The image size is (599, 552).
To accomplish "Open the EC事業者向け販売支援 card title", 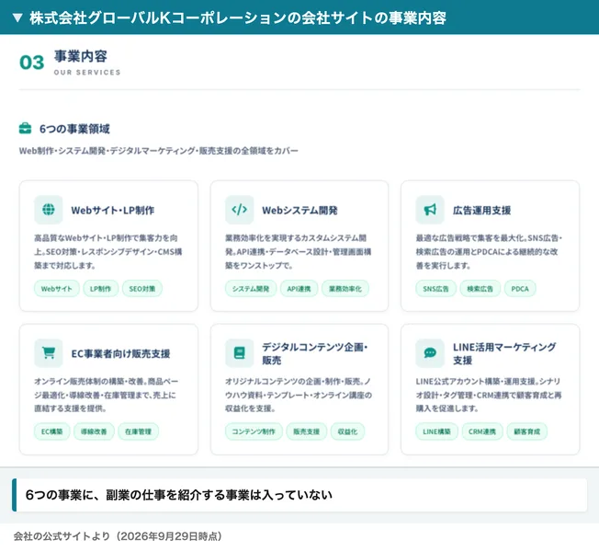I will pyautogui.click(x=120, y=353).
